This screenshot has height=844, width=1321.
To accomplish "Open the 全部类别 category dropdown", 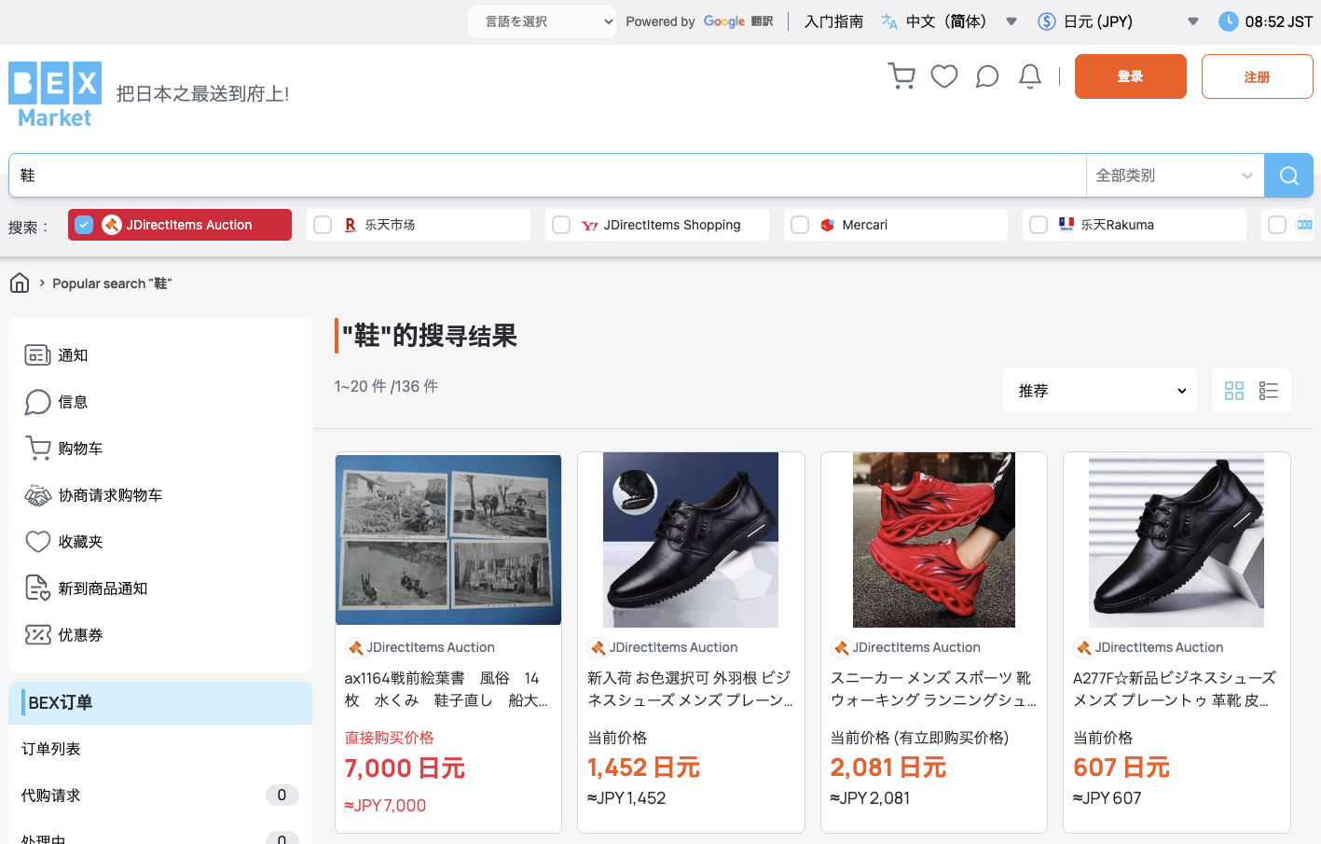I will point(1175,175).
